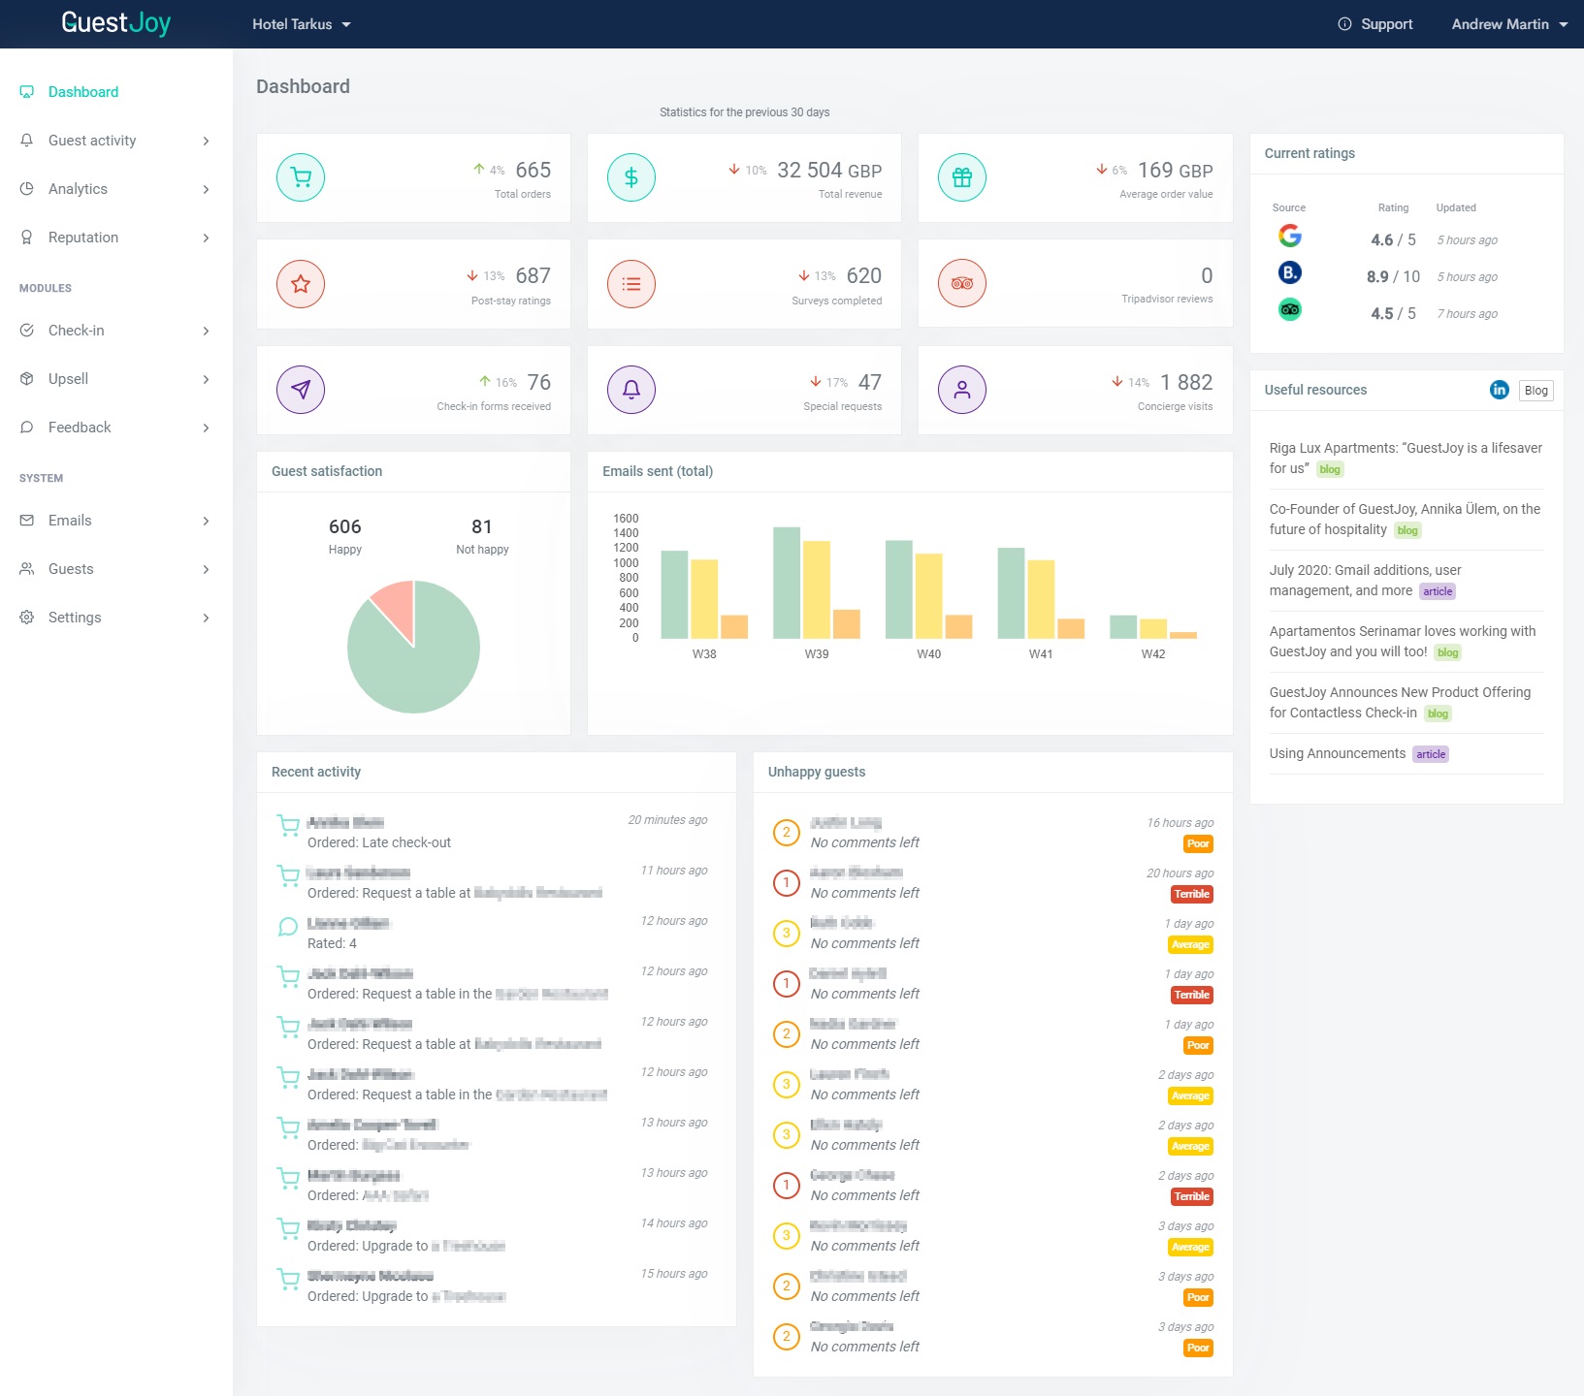The height and width of the screenshot is (1396, 1584).
Task: Click the Guest activity bell icon in sidebar
Action: 27,141
